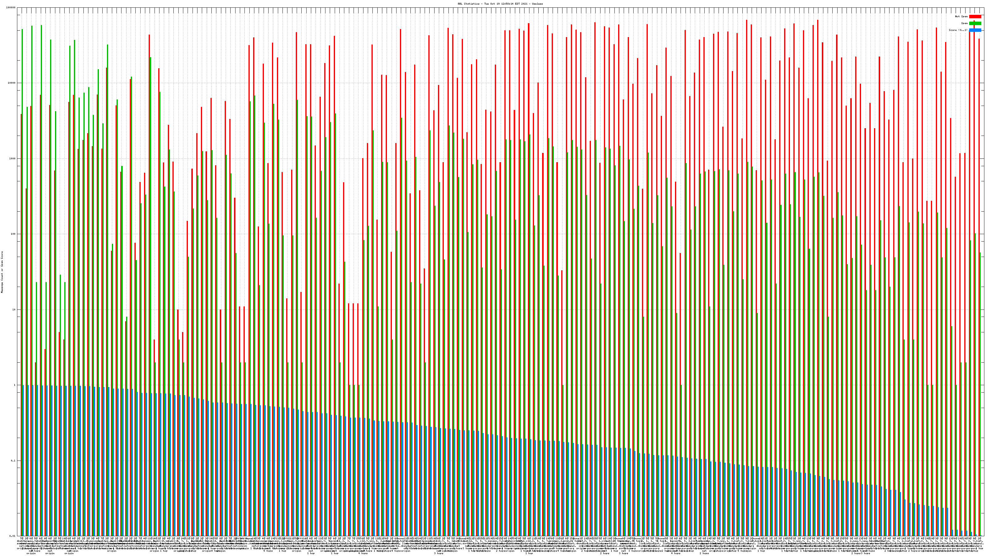Click the 0.1 y-axis label
The height and width of the screenshot is (556, 989).
point(13,461)
